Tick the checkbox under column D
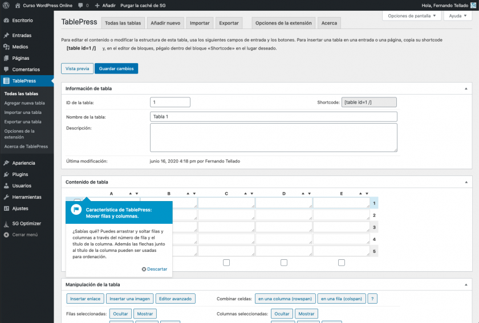 [284, 263]
